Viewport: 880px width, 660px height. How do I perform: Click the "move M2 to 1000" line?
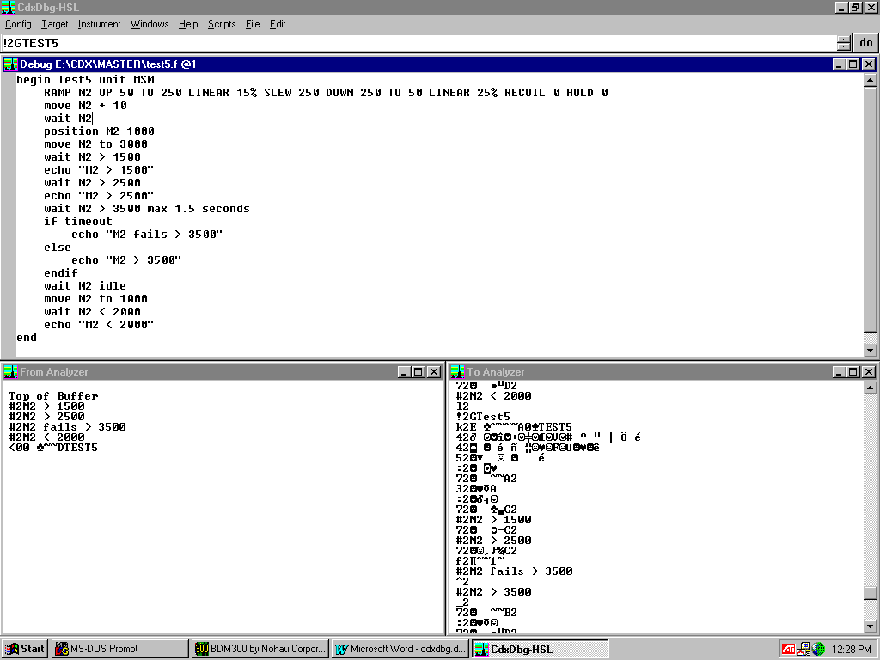(96, 299)
